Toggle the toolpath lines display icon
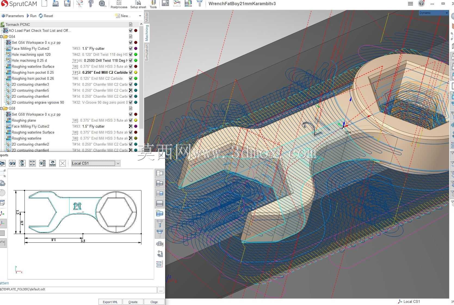Viewport: 454px width, 305px height. tap(160, 264)
